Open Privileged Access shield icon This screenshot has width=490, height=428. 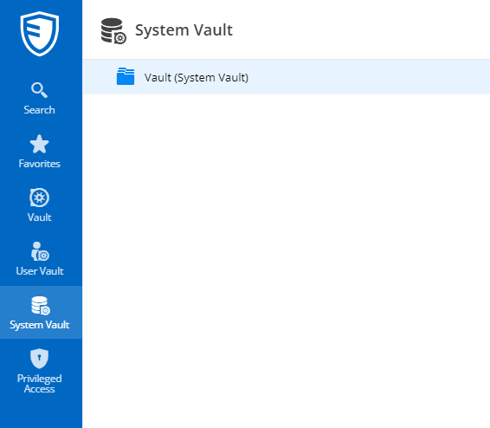tap(39, 359)
